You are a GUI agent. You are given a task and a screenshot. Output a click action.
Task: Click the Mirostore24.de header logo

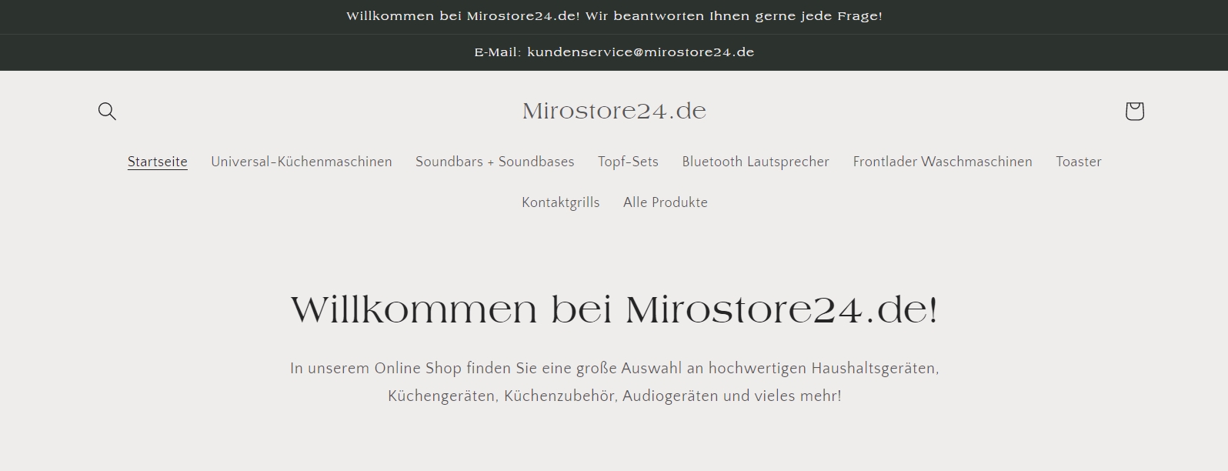(614, 112)
